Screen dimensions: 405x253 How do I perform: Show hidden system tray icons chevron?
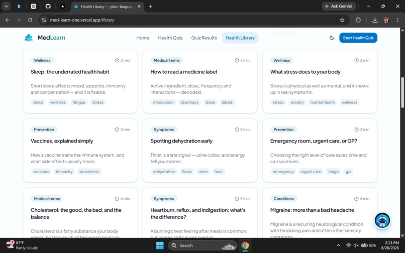click(x=338, y=245)
